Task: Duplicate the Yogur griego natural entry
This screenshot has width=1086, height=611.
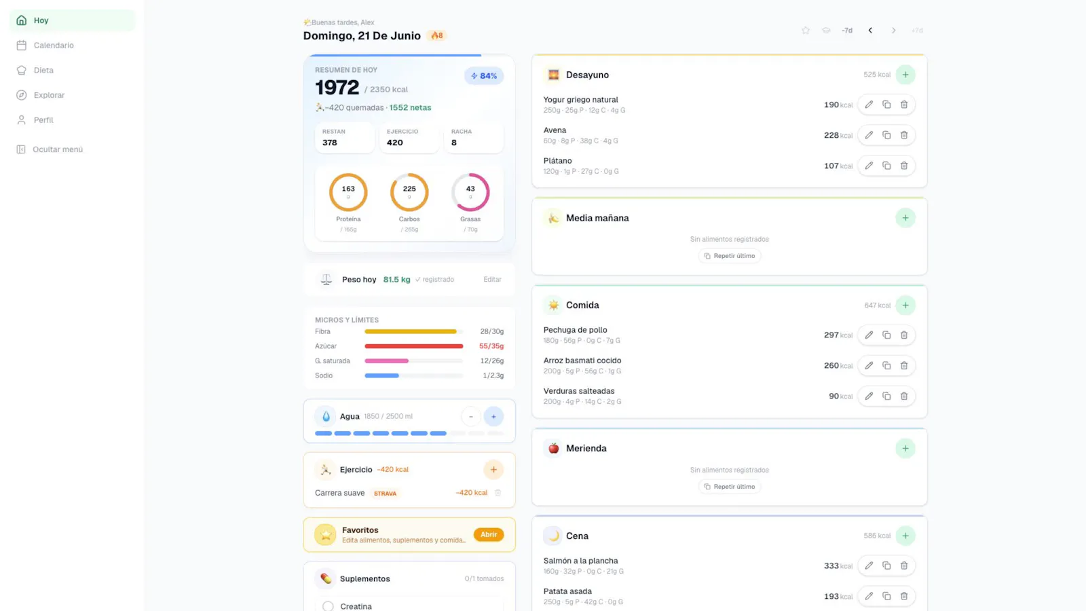Action: tap(886, 105)
